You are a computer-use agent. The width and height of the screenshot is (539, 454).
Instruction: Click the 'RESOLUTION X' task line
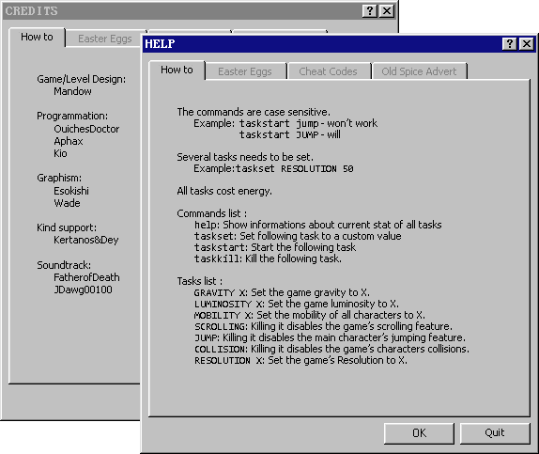300,360
